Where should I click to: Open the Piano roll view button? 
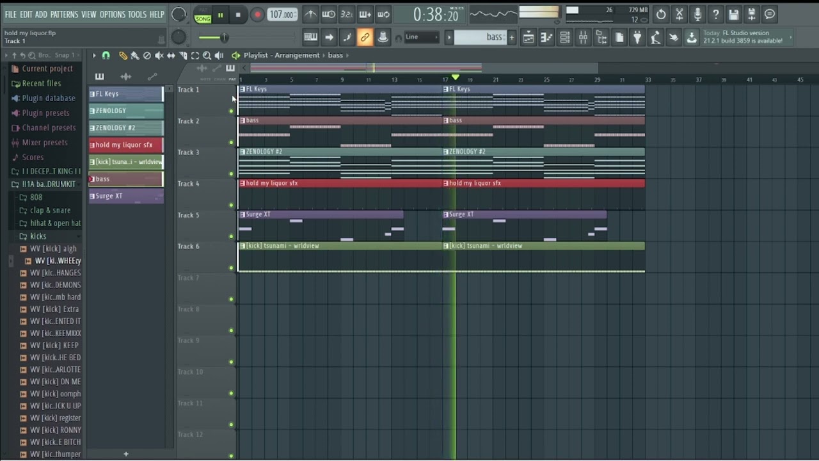pyautogui.click(x=546, y=38)
